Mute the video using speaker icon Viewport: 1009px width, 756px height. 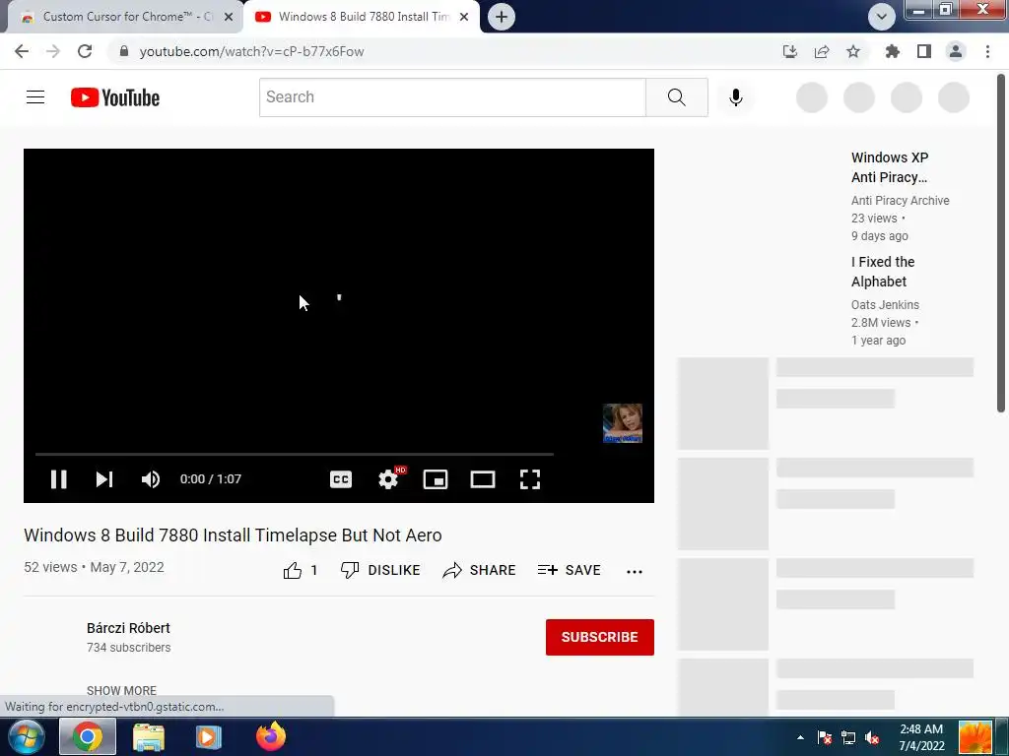tap(150, 479)
